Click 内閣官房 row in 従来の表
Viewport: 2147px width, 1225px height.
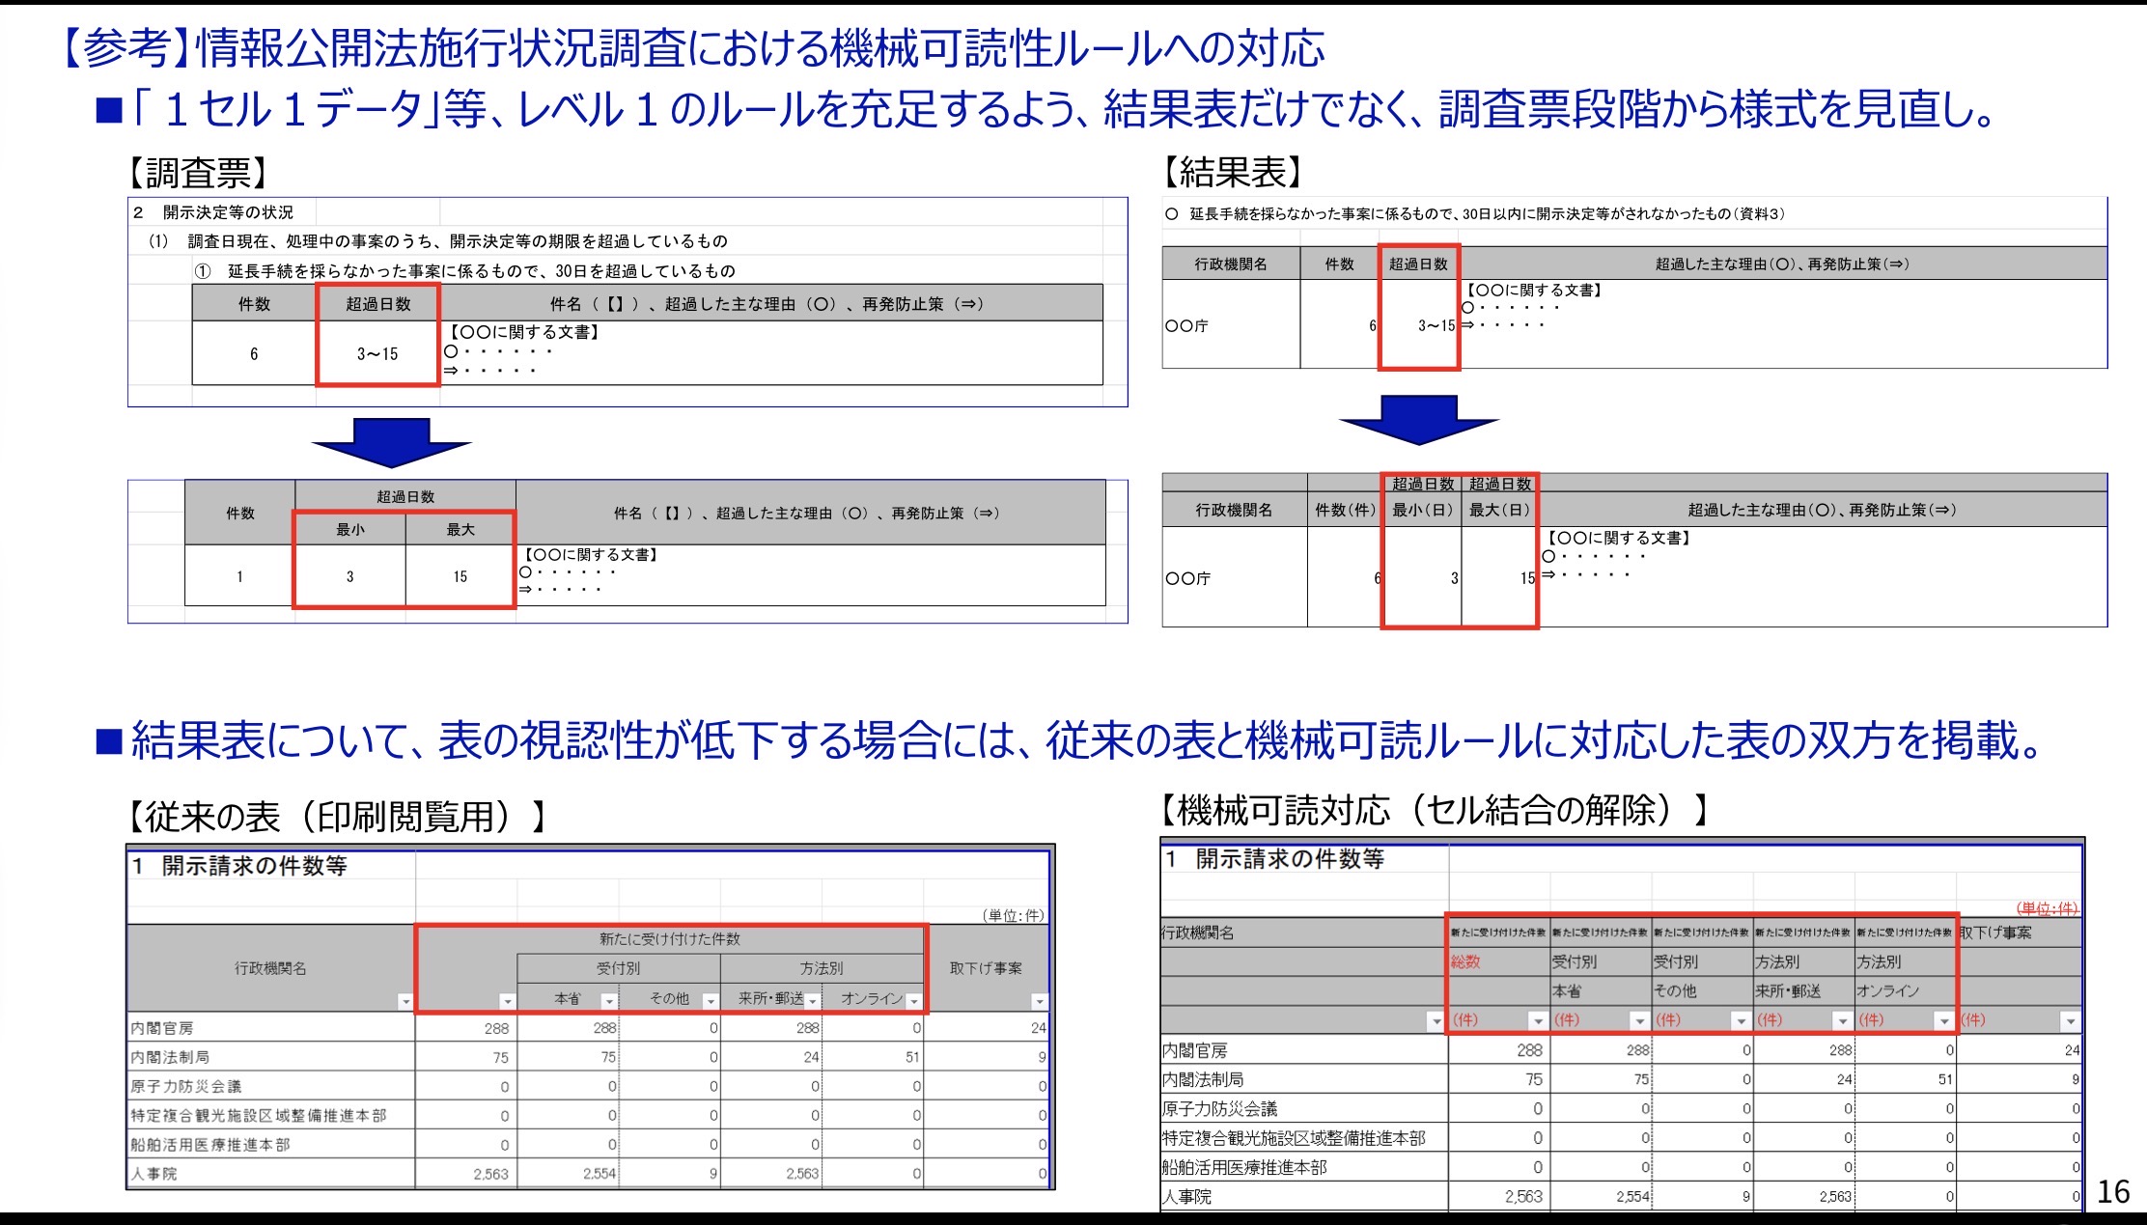point(589,1028)
